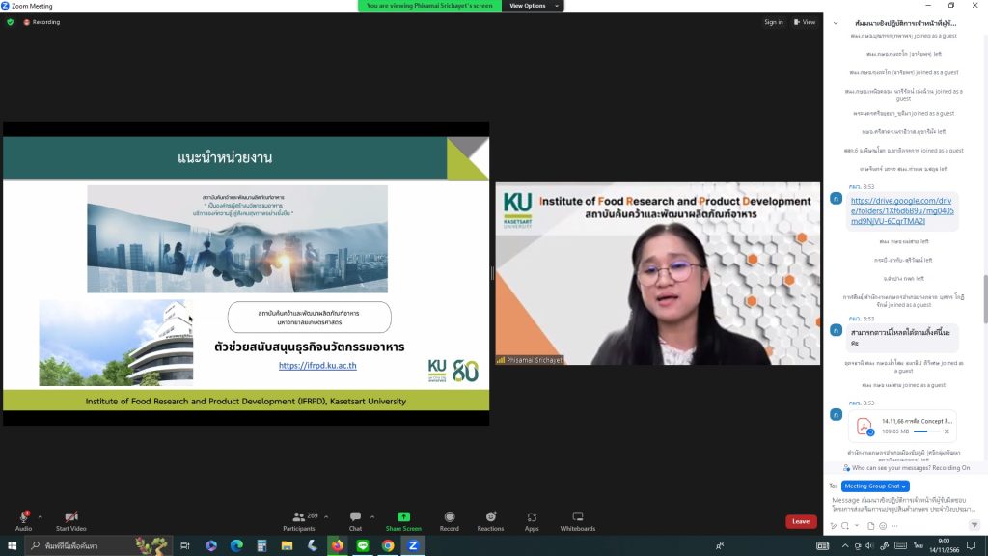Viewport: 988px width, 556px height.
Task: Open Whiteboards from the meeting toolbar
Action: 578,519
